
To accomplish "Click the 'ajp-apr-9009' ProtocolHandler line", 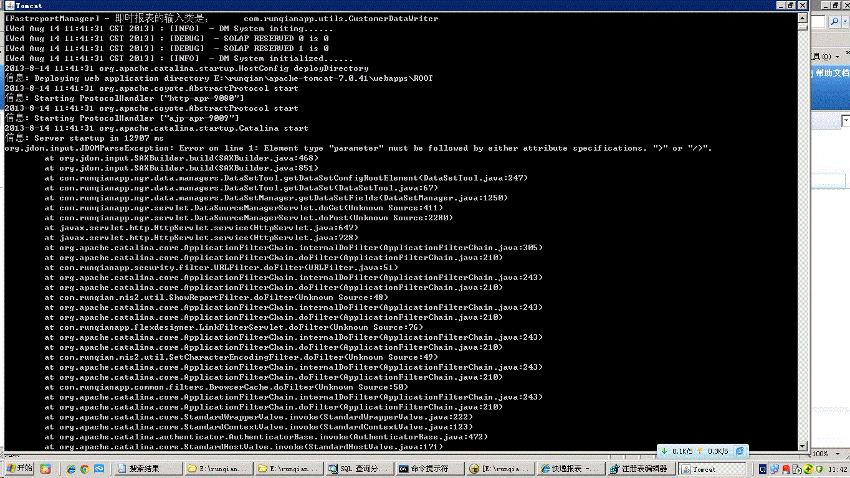I will [x=122, y=118].
